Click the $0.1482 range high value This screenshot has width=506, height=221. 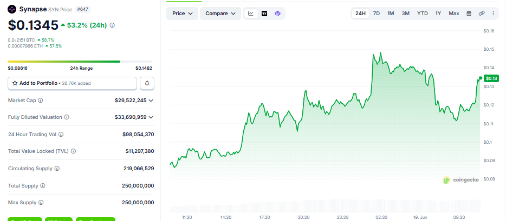pyautogui.click(x=144, y=68)
